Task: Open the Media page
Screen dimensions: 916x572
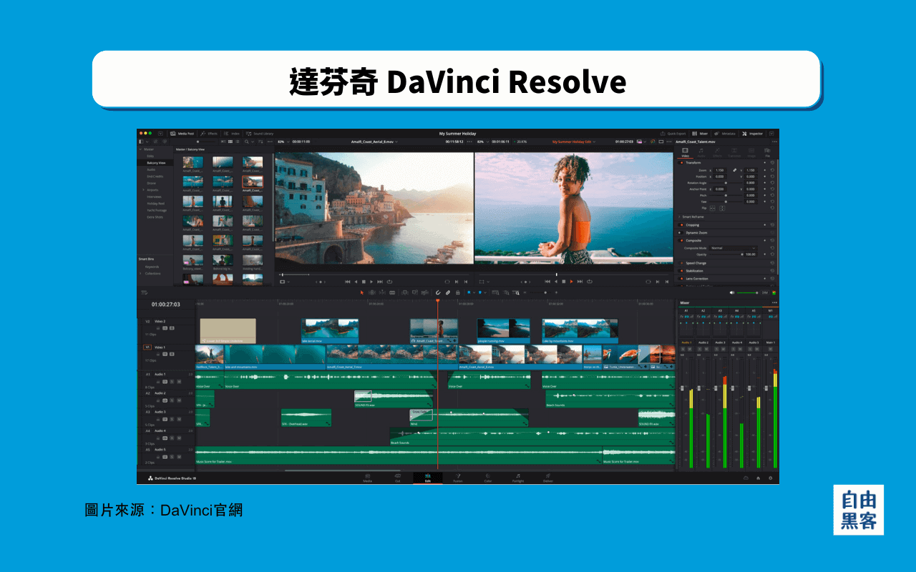Action: (367, 478)
